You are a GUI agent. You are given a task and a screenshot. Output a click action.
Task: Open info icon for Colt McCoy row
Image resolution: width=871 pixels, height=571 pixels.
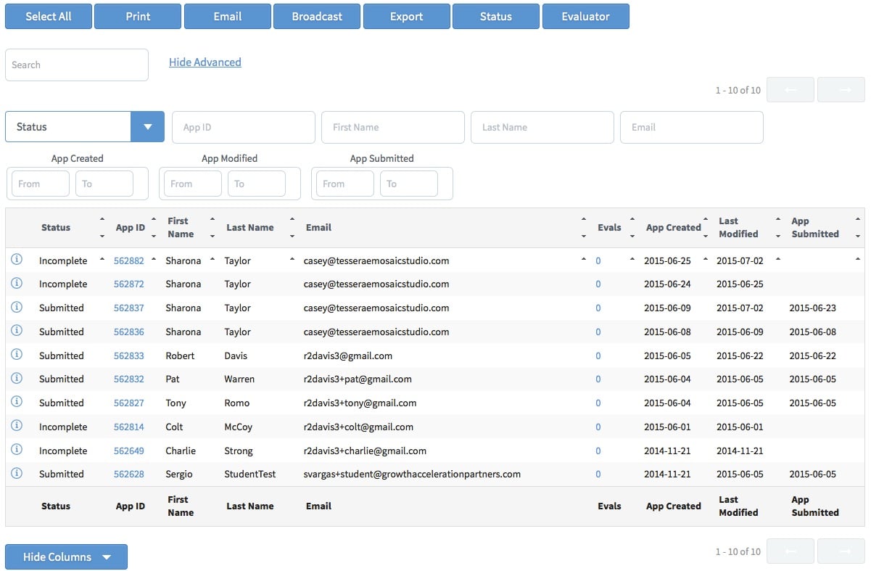(x=17, y=426)
